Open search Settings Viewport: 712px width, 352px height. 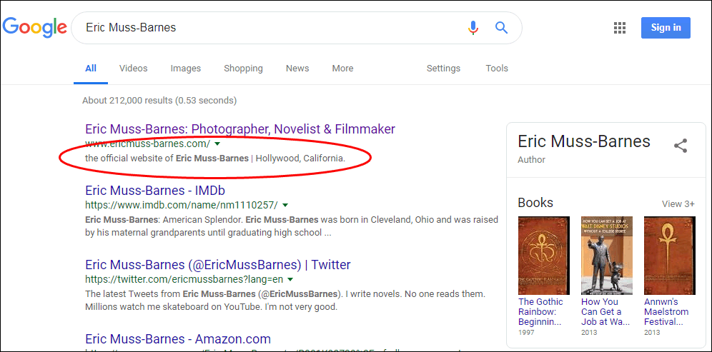pyautogui.click(x=443, y=69)
